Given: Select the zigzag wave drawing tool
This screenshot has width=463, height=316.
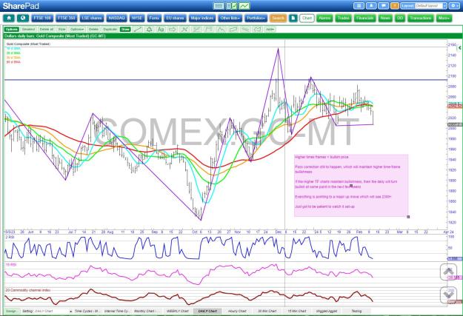Looking at the screenshot, I should [221, 29].
